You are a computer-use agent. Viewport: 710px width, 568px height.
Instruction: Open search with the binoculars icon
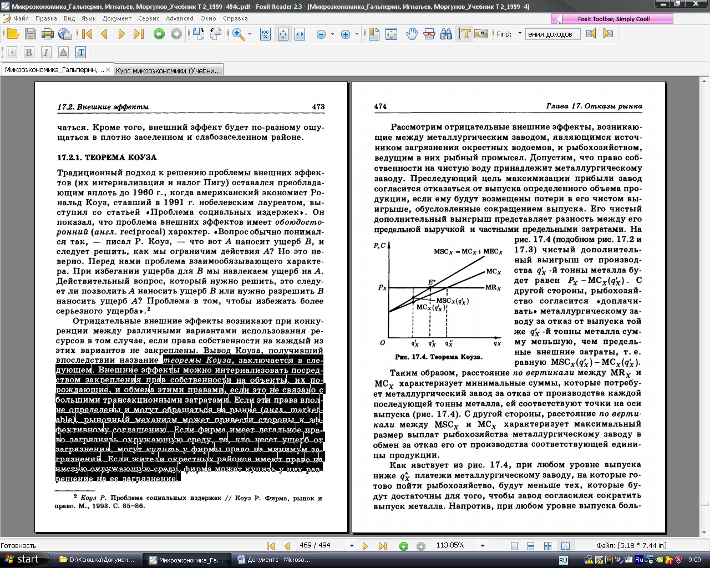446,34
